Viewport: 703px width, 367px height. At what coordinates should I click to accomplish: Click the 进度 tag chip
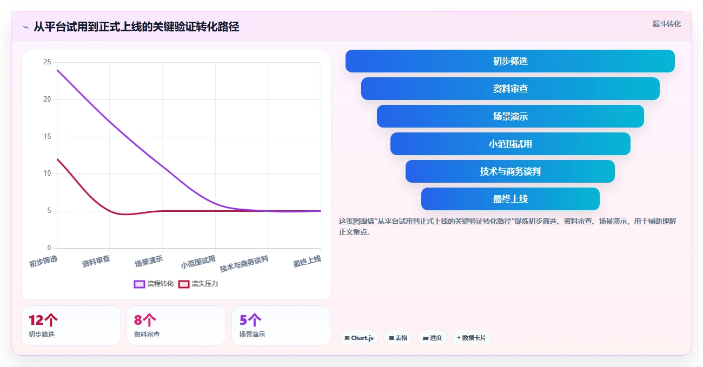(432, 338)
